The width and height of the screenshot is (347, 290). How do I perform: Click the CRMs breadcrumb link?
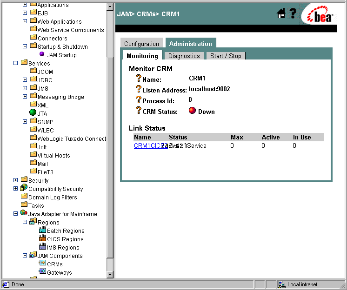coord(146,14)
